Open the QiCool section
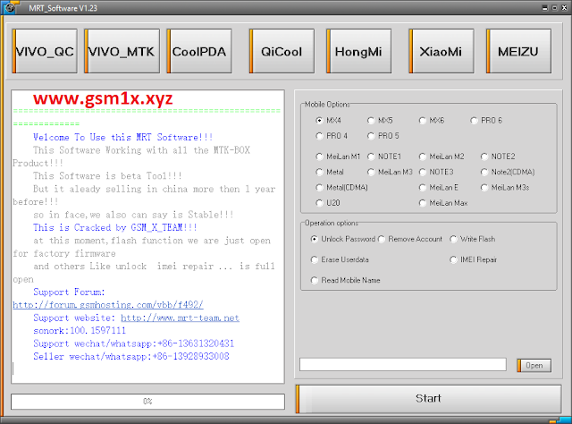This screenshot has width=572, height=424. pos(282,51)
